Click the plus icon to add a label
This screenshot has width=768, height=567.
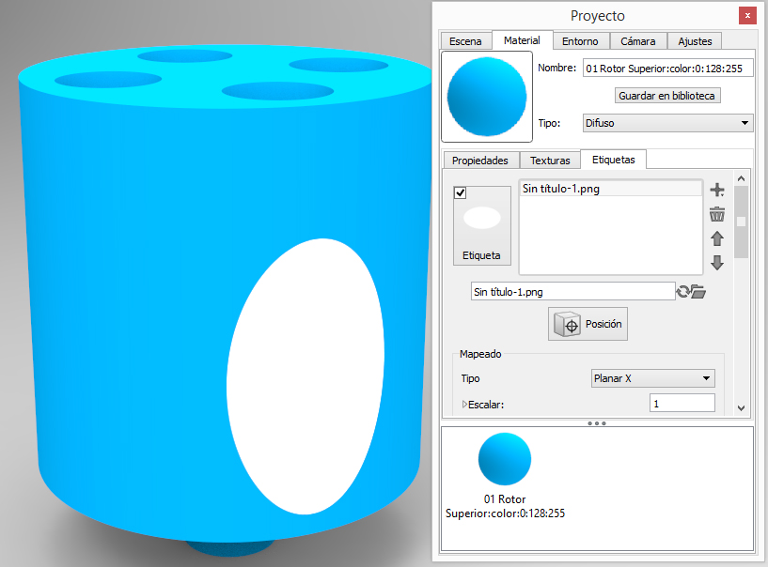pos(717,190)
